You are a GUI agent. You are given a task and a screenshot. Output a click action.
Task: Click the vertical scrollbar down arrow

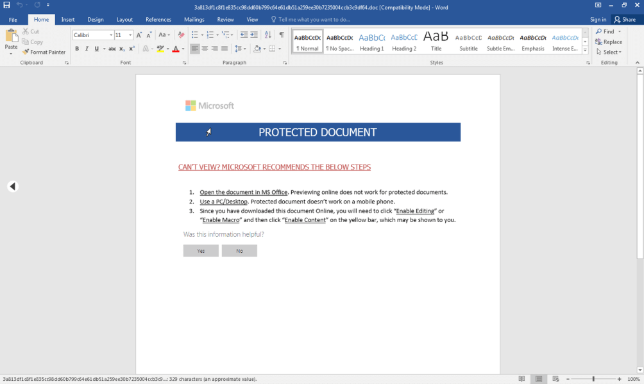640,370
